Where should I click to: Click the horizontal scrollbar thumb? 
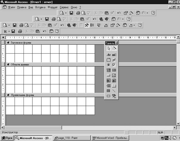point(33,128)
